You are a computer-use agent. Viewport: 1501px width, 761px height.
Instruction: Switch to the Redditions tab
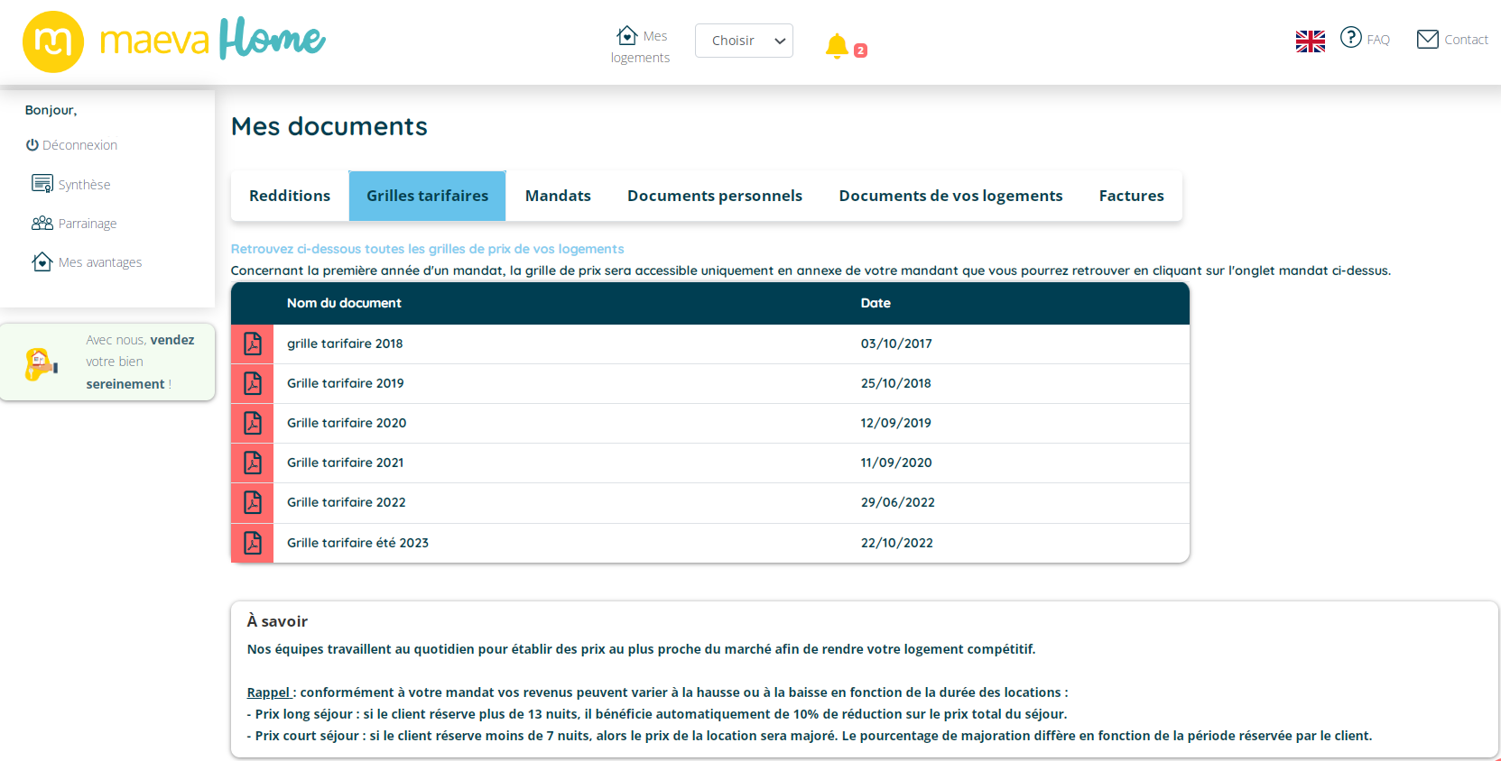pyautogui.click(x=290, y=196)
